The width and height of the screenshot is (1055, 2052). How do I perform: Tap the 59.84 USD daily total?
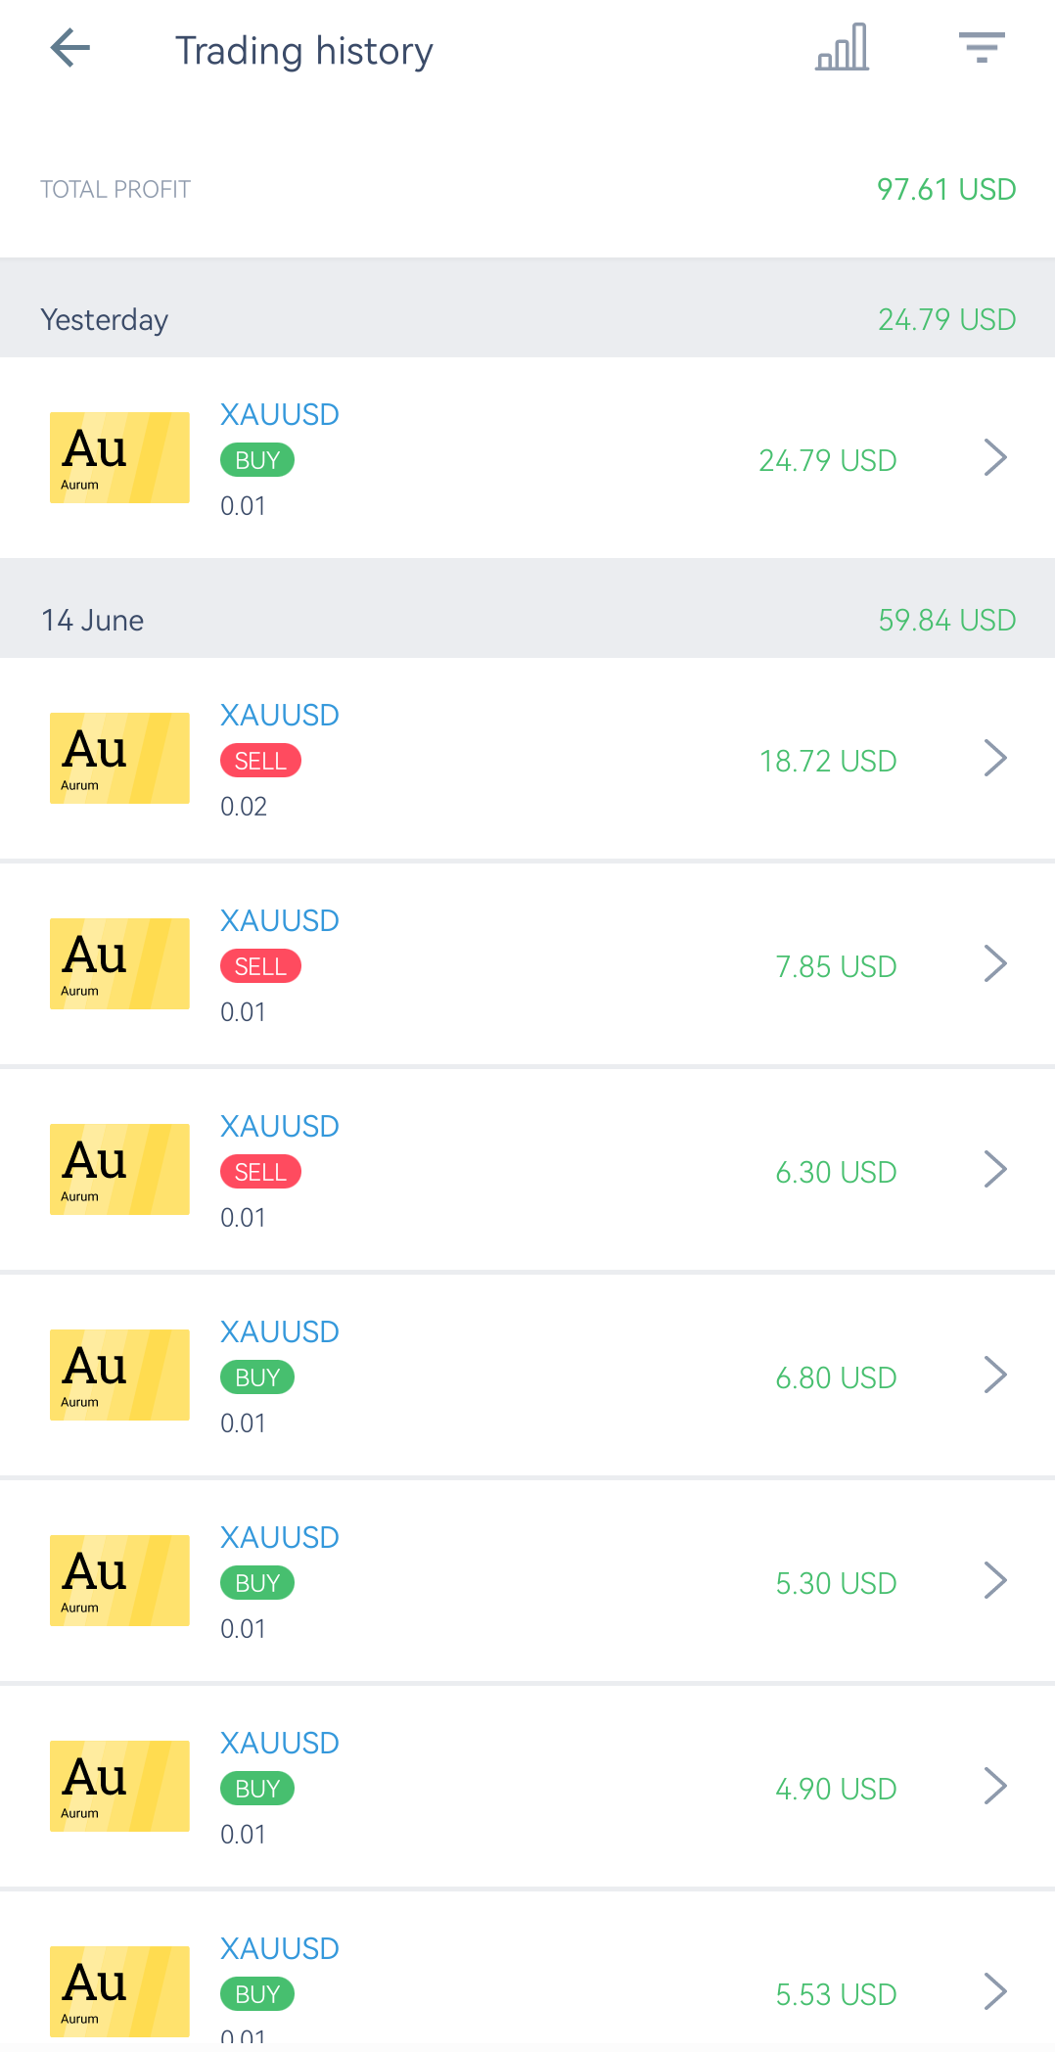[946, 620]
